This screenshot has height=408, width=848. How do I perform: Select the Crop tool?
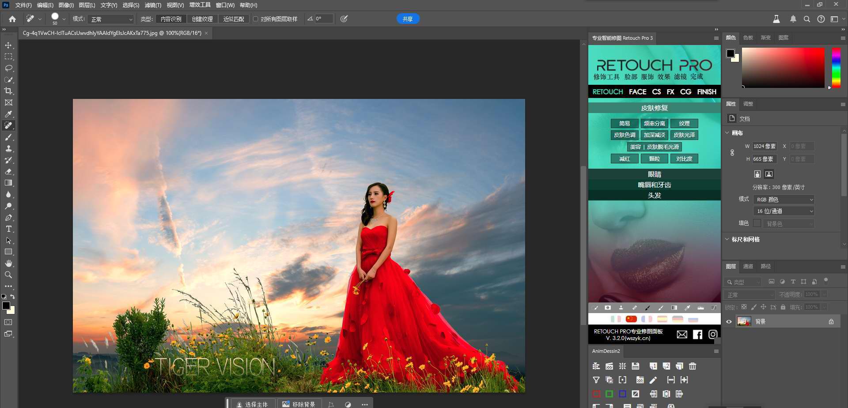(x=8, y=91)
